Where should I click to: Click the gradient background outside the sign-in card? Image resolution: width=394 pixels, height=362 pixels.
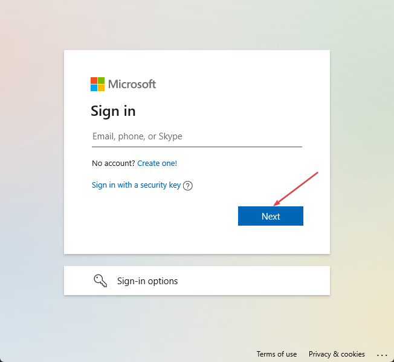[31, 176]
